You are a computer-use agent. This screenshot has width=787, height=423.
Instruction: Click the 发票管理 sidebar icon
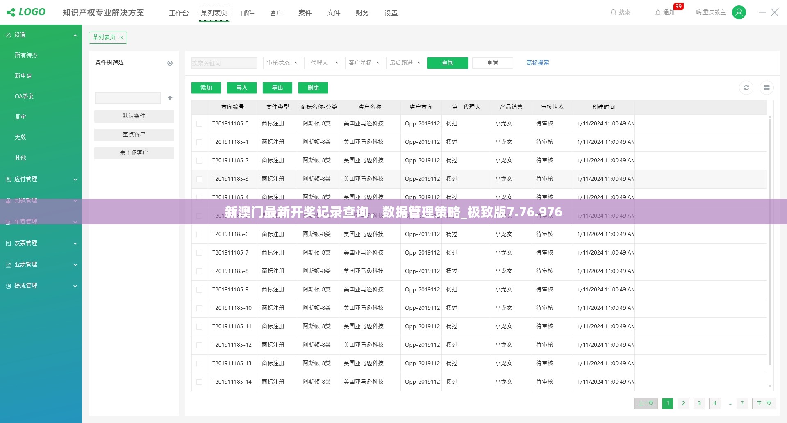[x=8, y=243]
